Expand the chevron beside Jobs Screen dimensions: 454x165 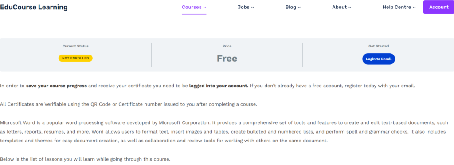pos(252,8)
